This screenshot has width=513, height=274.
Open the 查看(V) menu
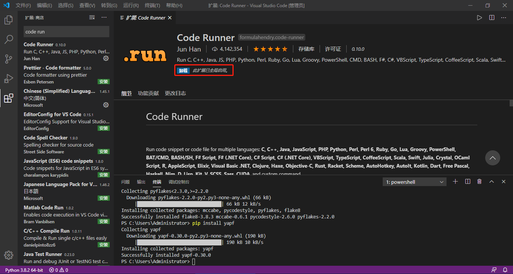pyautogui.click(x=87, y=5)
